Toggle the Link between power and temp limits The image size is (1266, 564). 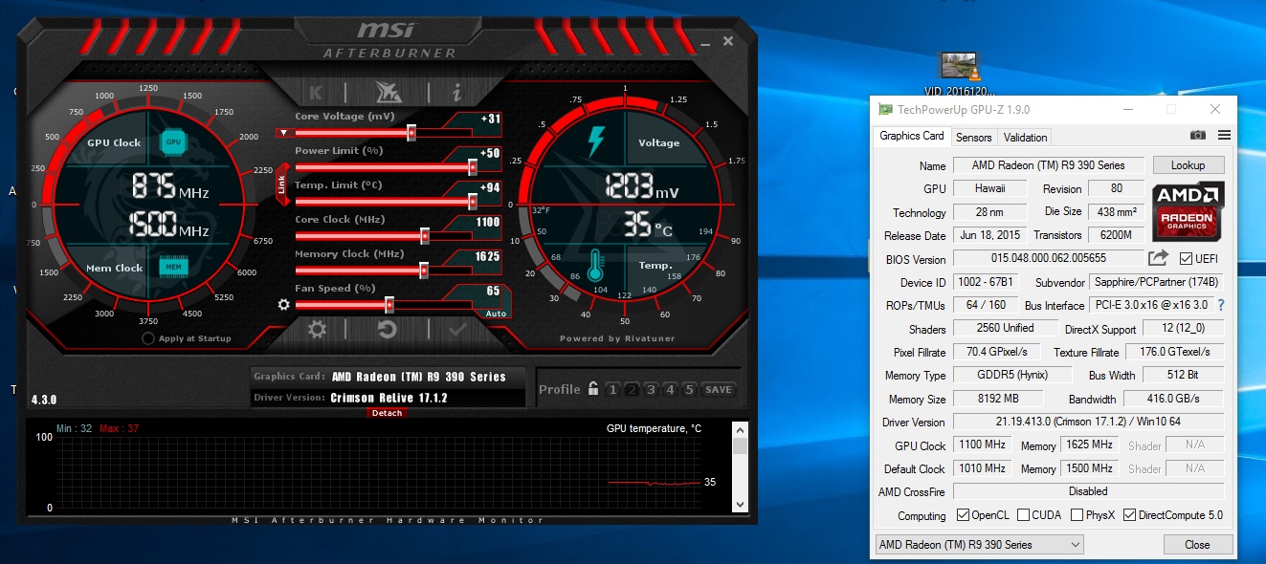point(282,184)
